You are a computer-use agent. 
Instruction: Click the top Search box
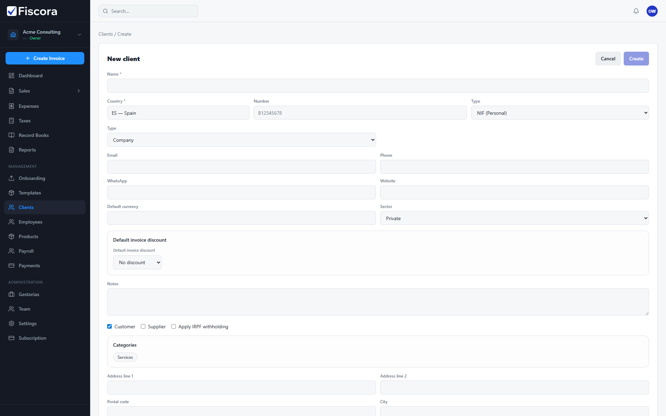[x=148, y=11]
